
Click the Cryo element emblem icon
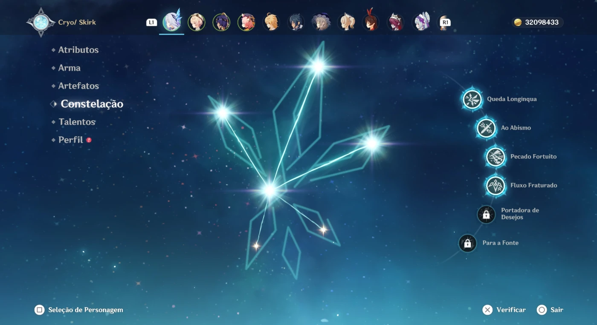[x=41, y=22]
